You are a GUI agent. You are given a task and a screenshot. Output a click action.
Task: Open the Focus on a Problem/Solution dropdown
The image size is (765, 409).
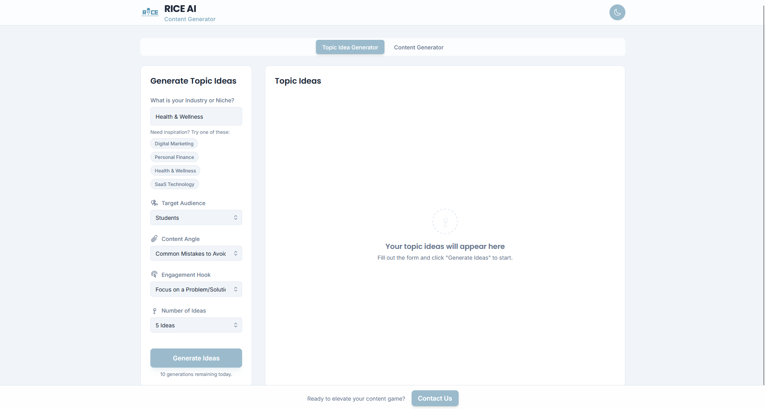pyautogui.click(x=196, y=290)
